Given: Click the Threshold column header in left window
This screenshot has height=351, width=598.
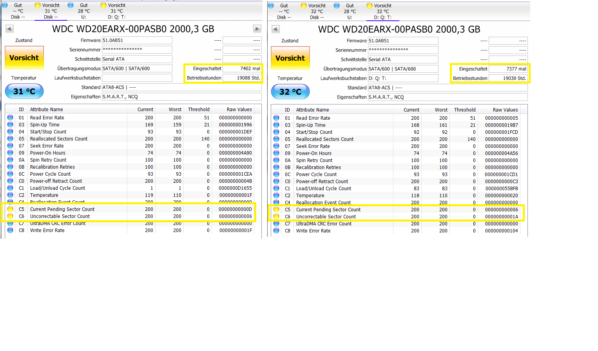Looking at the screenshot, I should coord(199,110).
